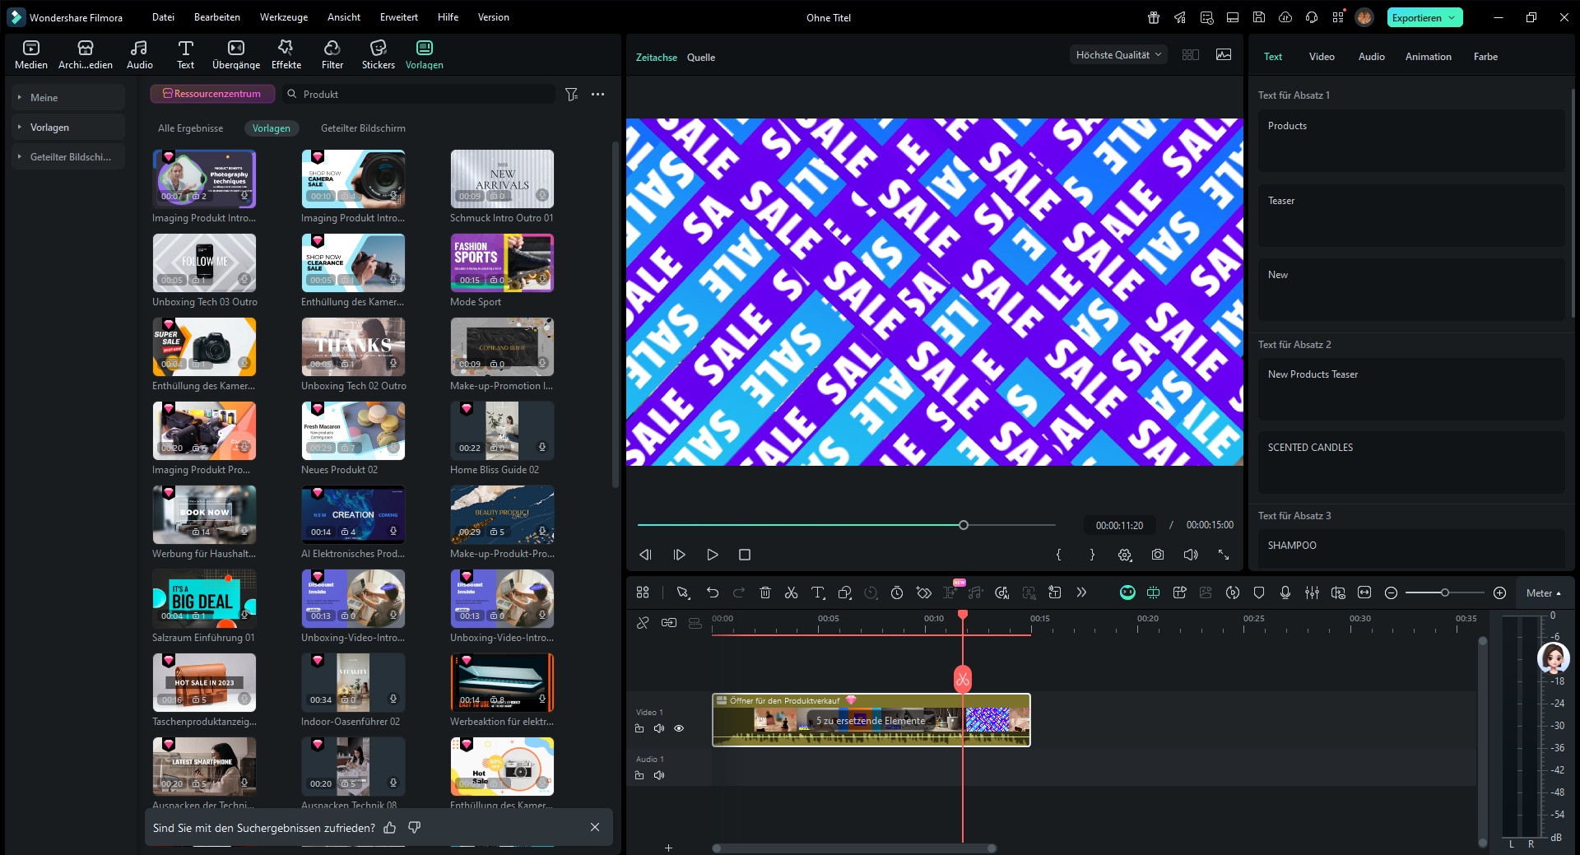
Task: Delete the selected clip with trash icon
Action: [764, 592]
